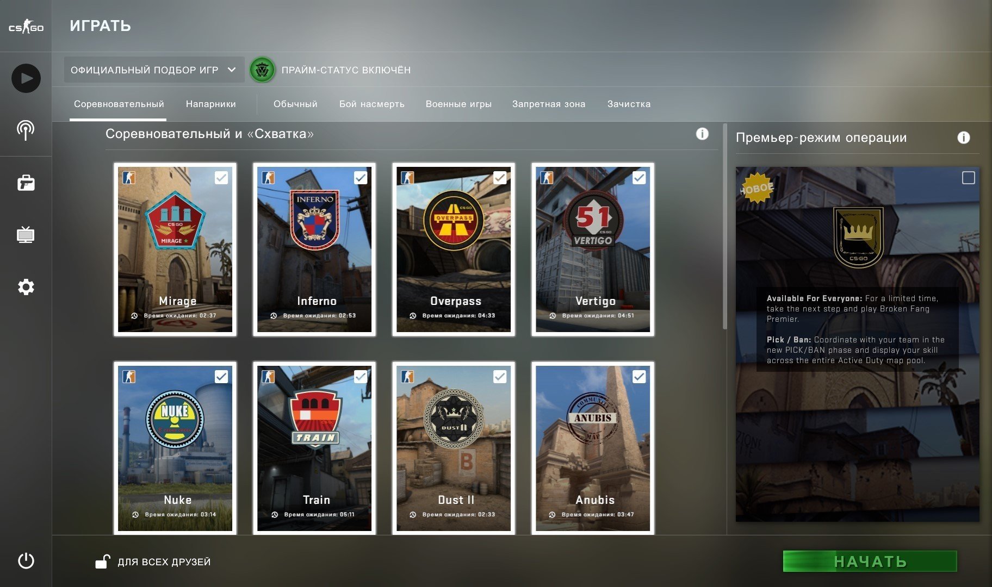Open the news broadcast antenna icon
Viewport: 992px width, 587px height.
[26, 130]
